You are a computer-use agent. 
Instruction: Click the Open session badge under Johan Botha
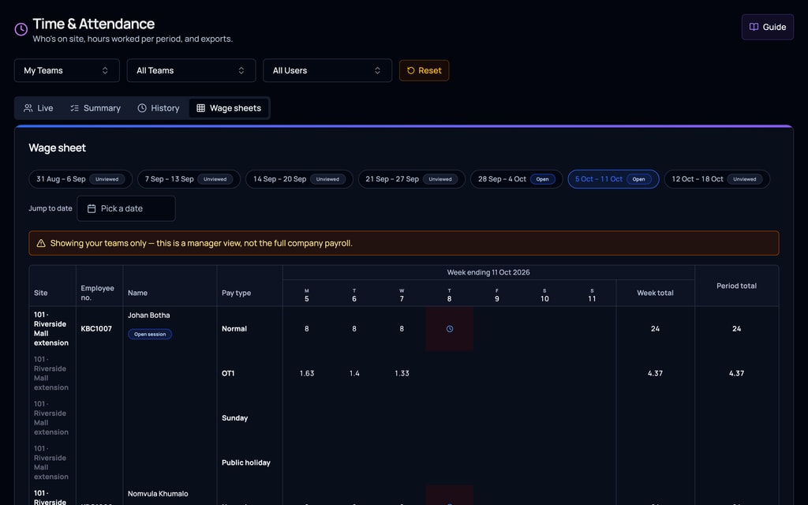click(150, 335)
